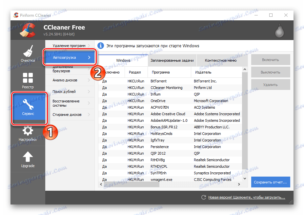
Task: Click the Поиск дублей chevron arrow
Action: [89, 92]
